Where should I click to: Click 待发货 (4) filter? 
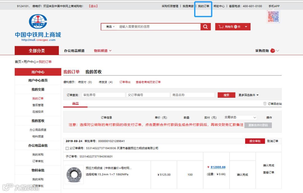105,82
